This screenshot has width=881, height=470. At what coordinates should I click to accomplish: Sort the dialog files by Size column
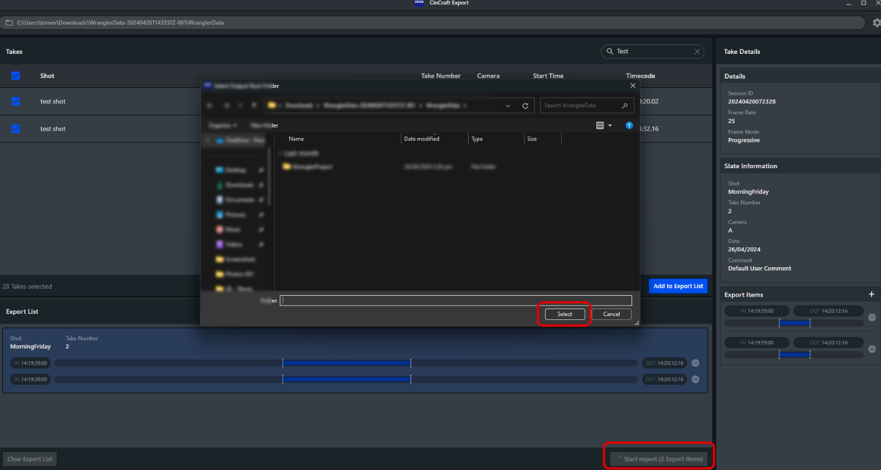click(532, 139)
